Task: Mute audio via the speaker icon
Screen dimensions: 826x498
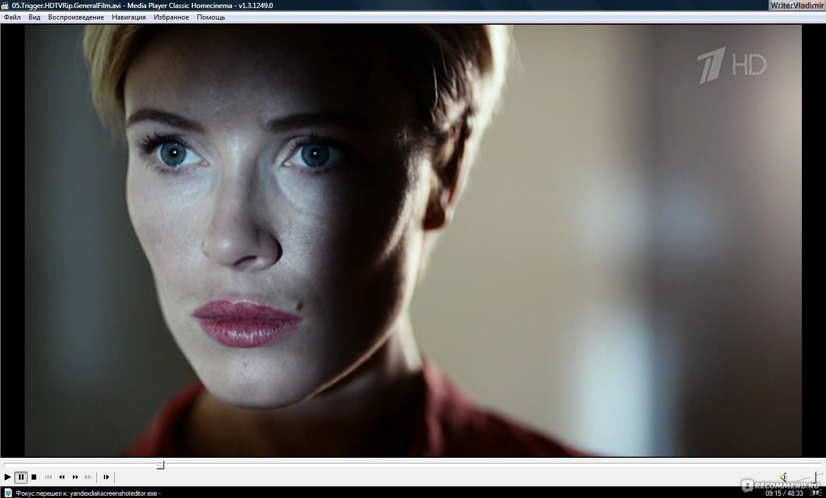Action: coord(784,477)
